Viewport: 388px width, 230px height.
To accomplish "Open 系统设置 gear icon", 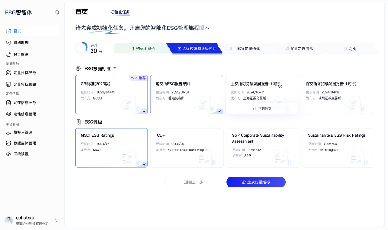I will coord(9,154).
